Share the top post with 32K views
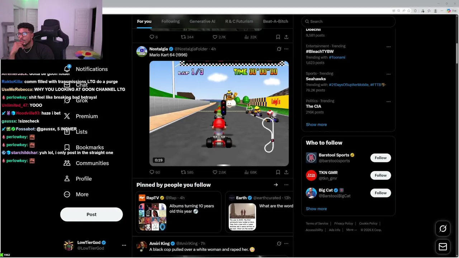 pyautogui.click(x=286, y=37)
